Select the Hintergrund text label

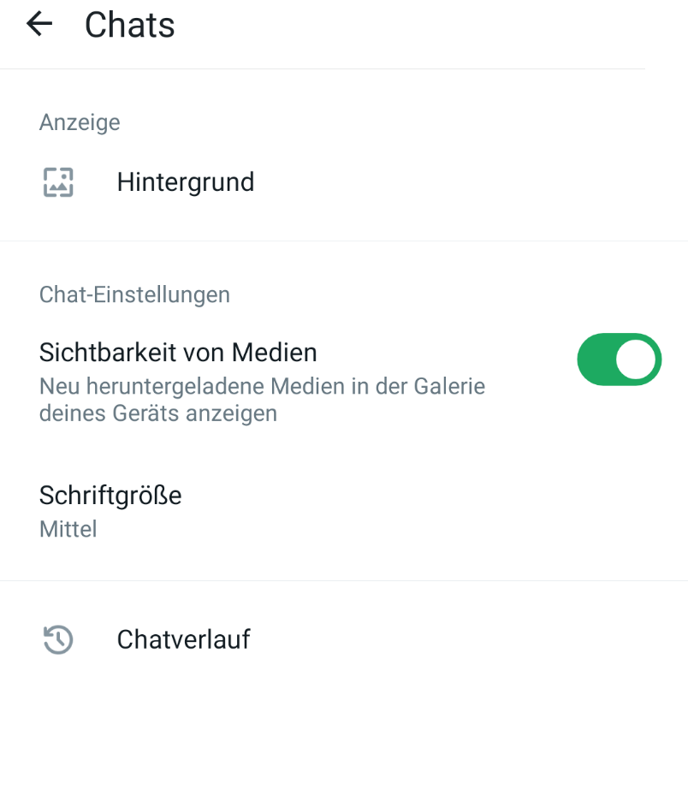pos(186,182)
